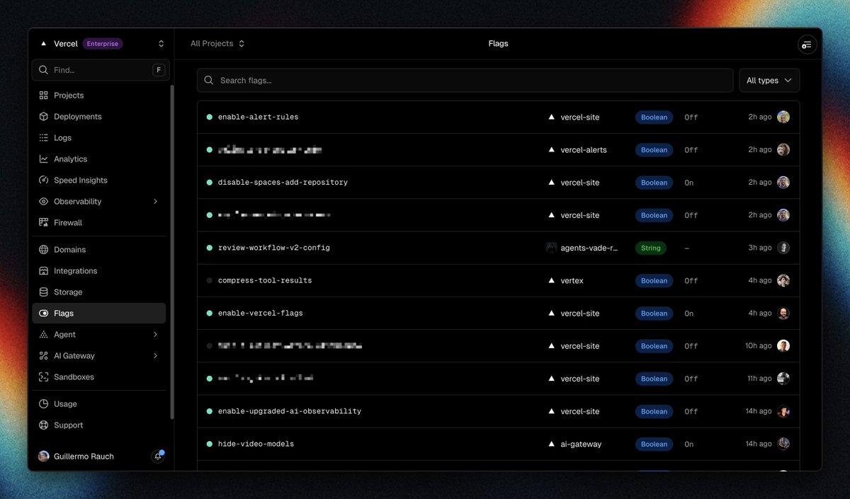Open the flags settings icon top right
Viewport: 850px width, 499px height.
click(807, 45)
